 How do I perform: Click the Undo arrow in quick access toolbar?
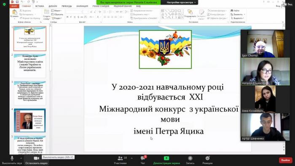pyautogui.click(x=22, y=2)
